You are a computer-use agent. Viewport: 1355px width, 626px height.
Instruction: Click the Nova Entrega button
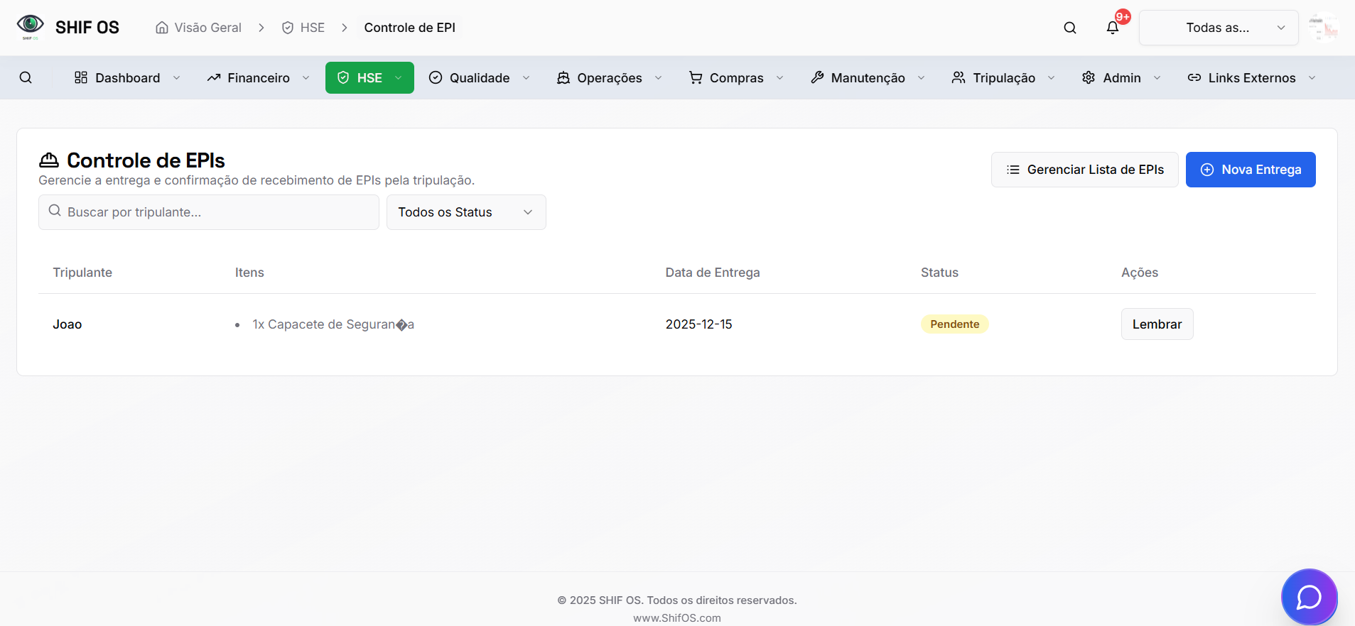pos(1250,170)
